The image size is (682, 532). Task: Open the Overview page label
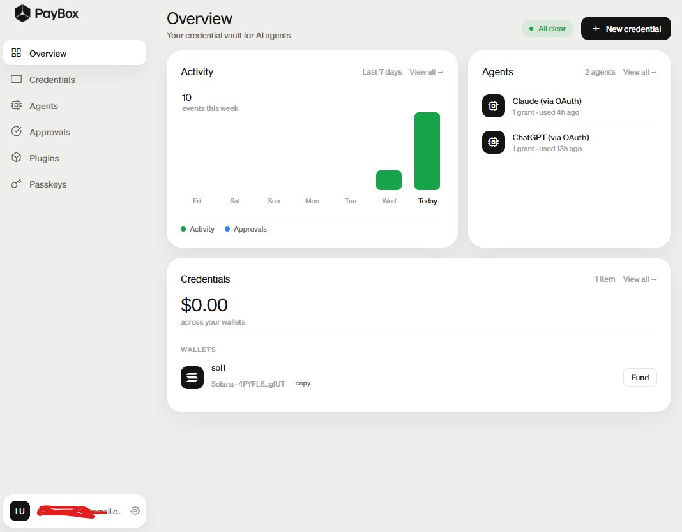tap(48, 54)
